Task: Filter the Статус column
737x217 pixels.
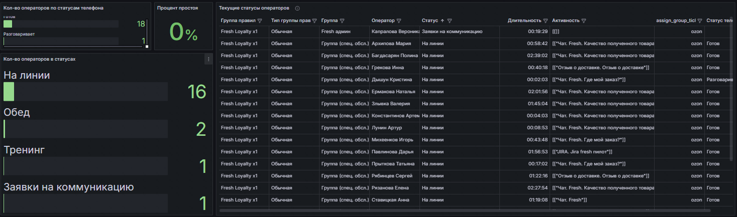Action: [x=450, y=21]
